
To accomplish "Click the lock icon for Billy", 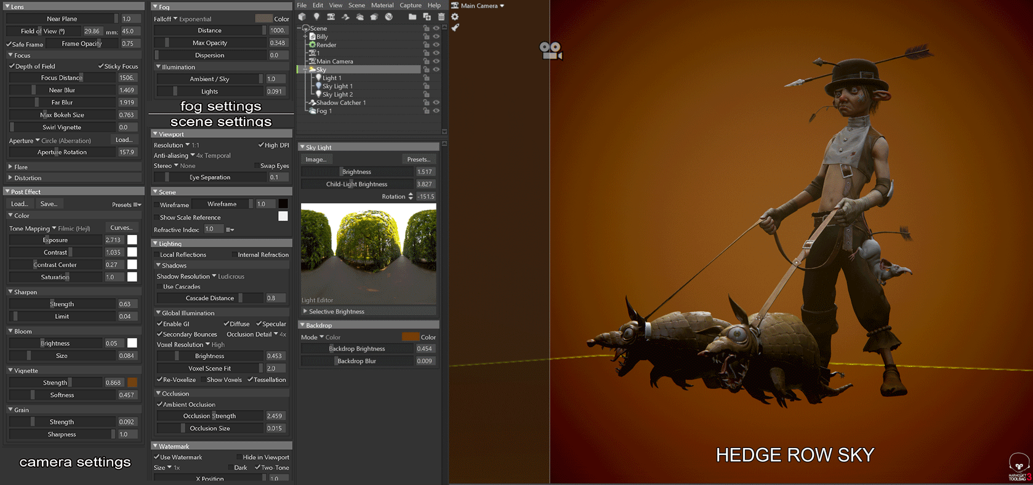I will pyautogui.click(x=426, y=36).
